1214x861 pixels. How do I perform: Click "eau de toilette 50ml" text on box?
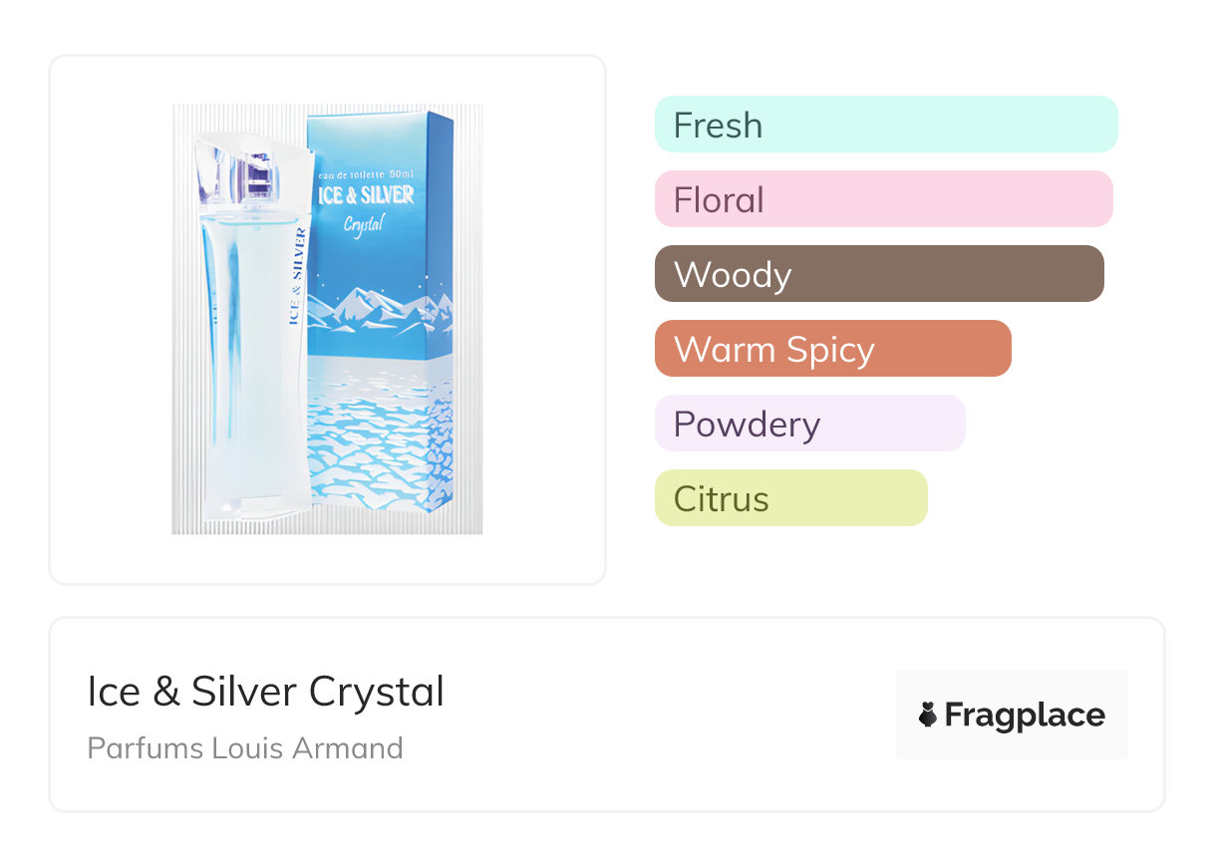click(365, 175)
